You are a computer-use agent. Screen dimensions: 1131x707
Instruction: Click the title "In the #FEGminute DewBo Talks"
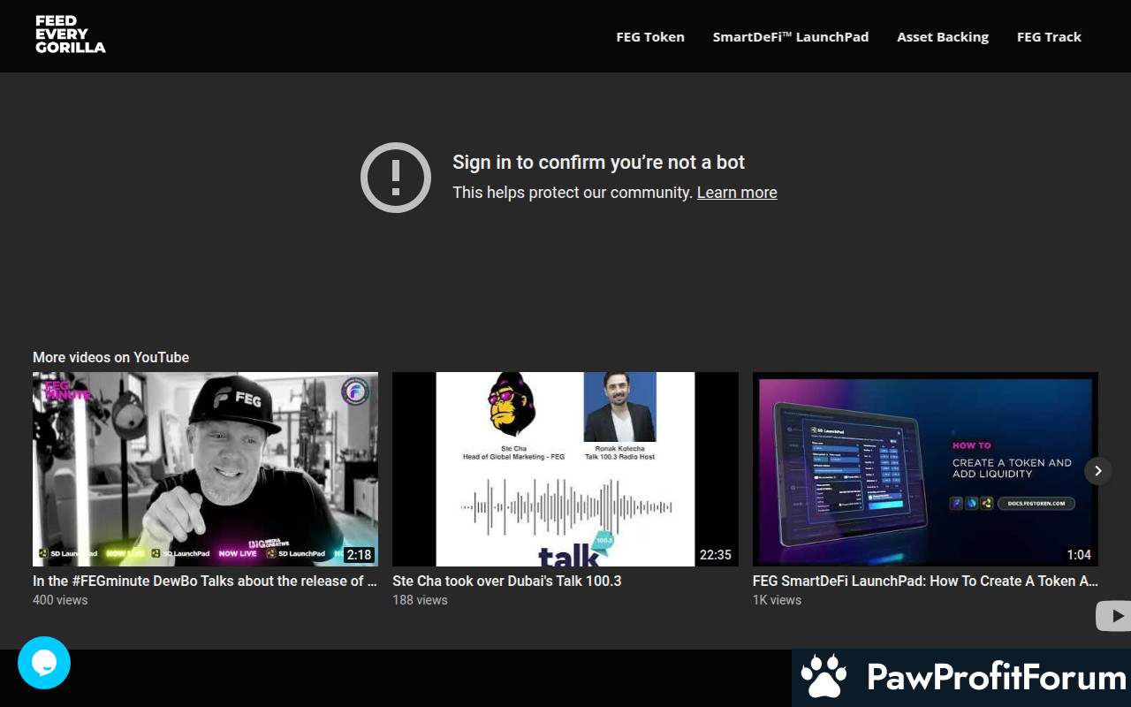(x=205, y=581)
